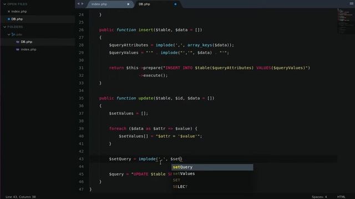The width and height of the screenshot is (355, 199).
Task: Switch to the index.php tab
Action: point(99,4)
